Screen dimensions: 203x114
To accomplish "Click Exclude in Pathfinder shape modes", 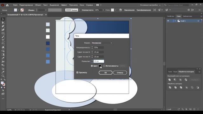I will click(186, 80).
